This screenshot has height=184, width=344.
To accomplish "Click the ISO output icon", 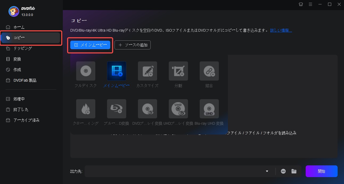I will click(x=283, y=171).
